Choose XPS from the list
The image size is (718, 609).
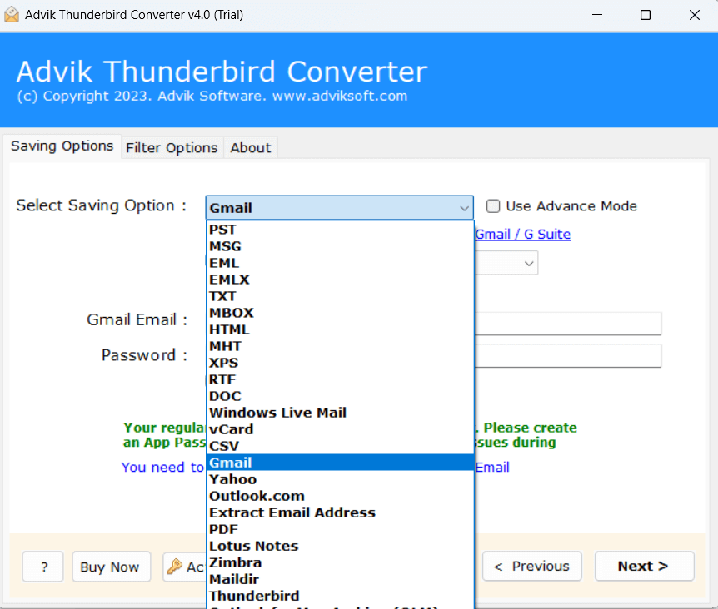tap(340, 363)
